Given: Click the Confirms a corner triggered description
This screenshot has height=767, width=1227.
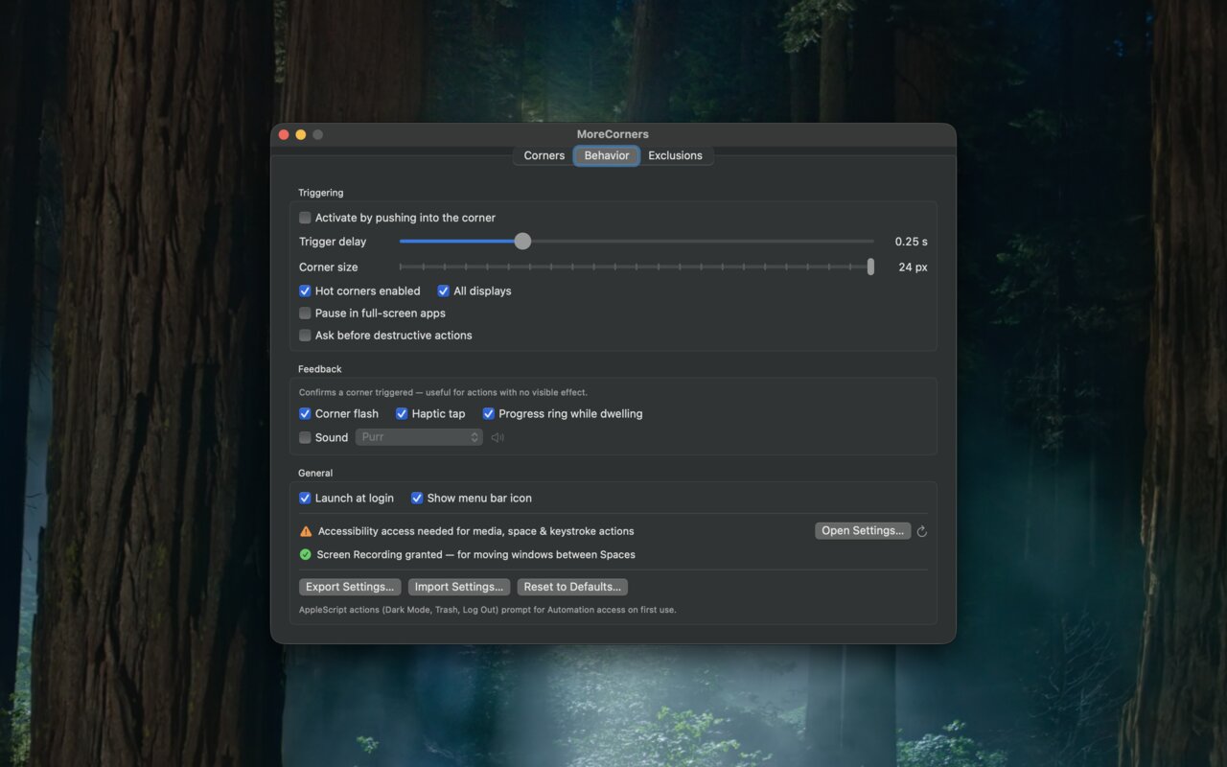Looking at the screenshot, I should click(443, 392).
